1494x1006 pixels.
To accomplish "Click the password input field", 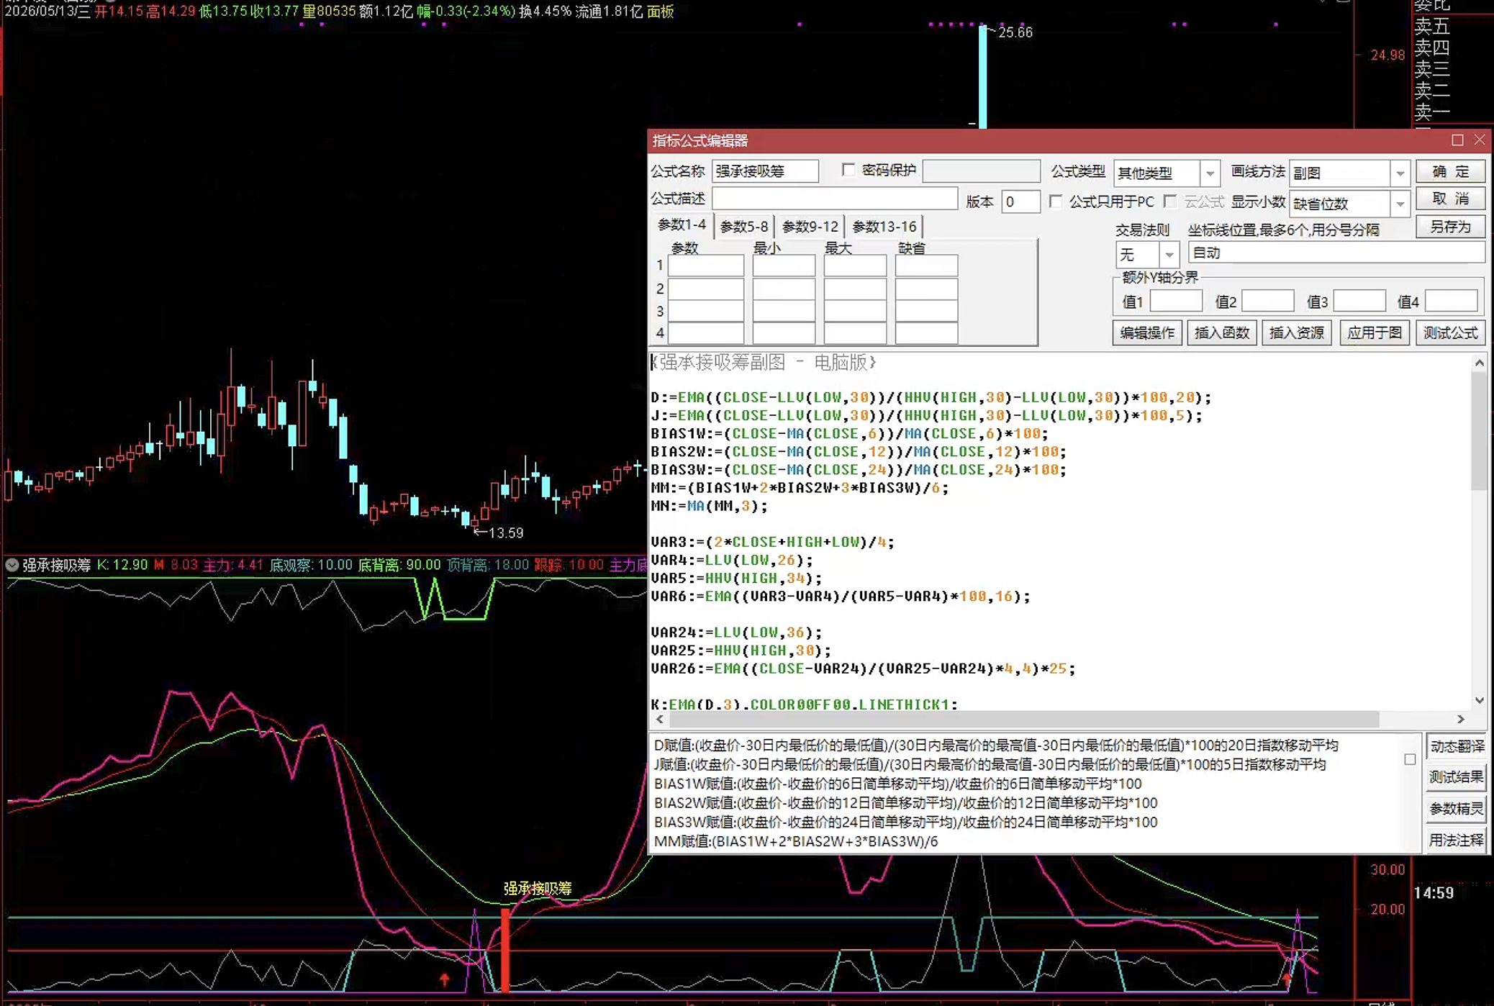I will click(x=981, y=171).
